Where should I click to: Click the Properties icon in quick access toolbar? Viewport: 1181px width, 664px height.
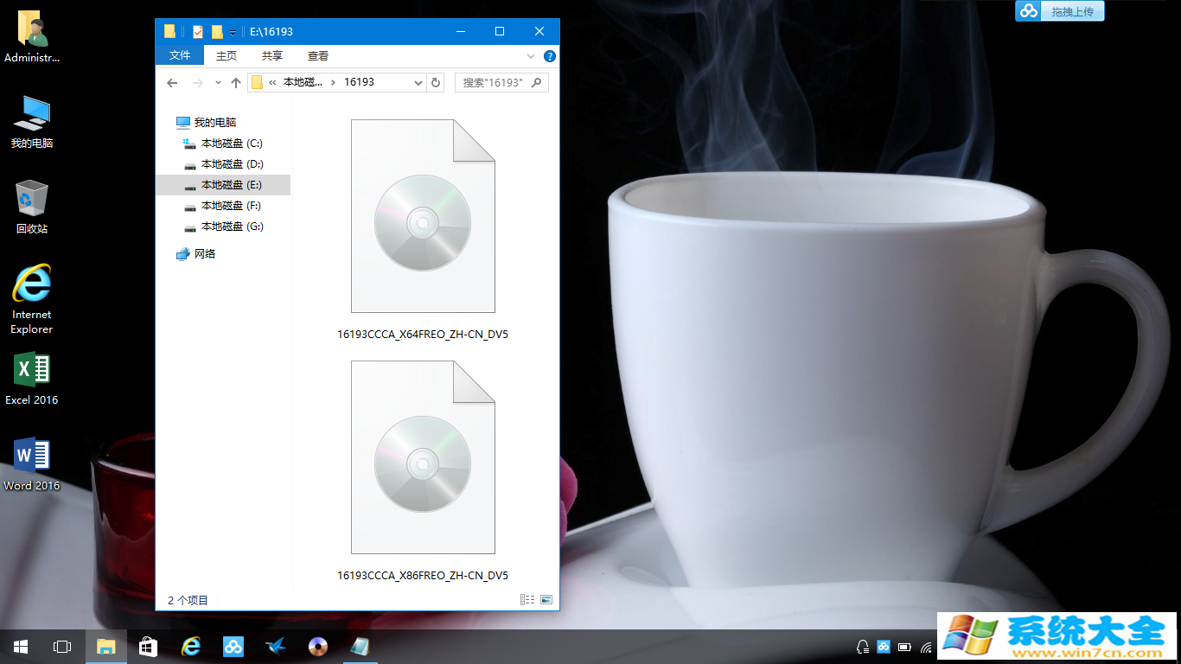click(x=198, y=32)
